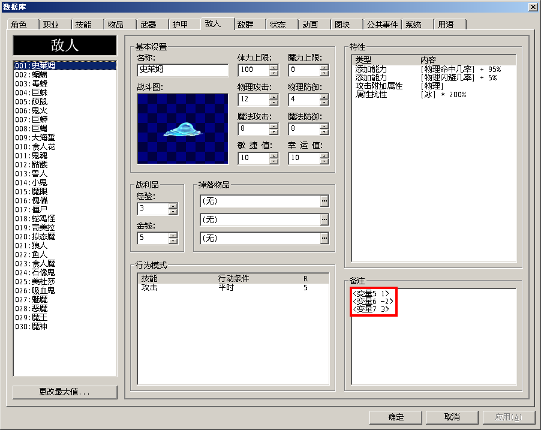Select 015:魔眼 in the enemy list

click(65, 191)
